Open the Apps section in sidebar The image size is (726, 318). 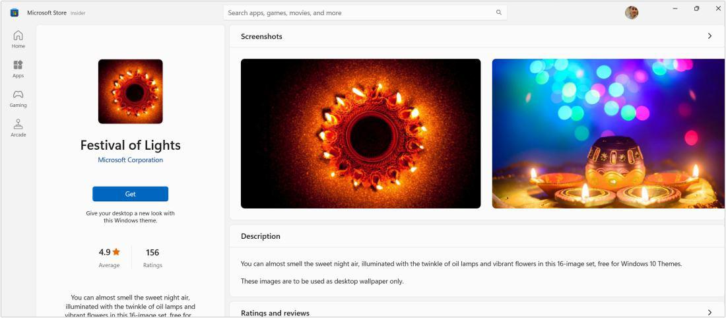18,69
